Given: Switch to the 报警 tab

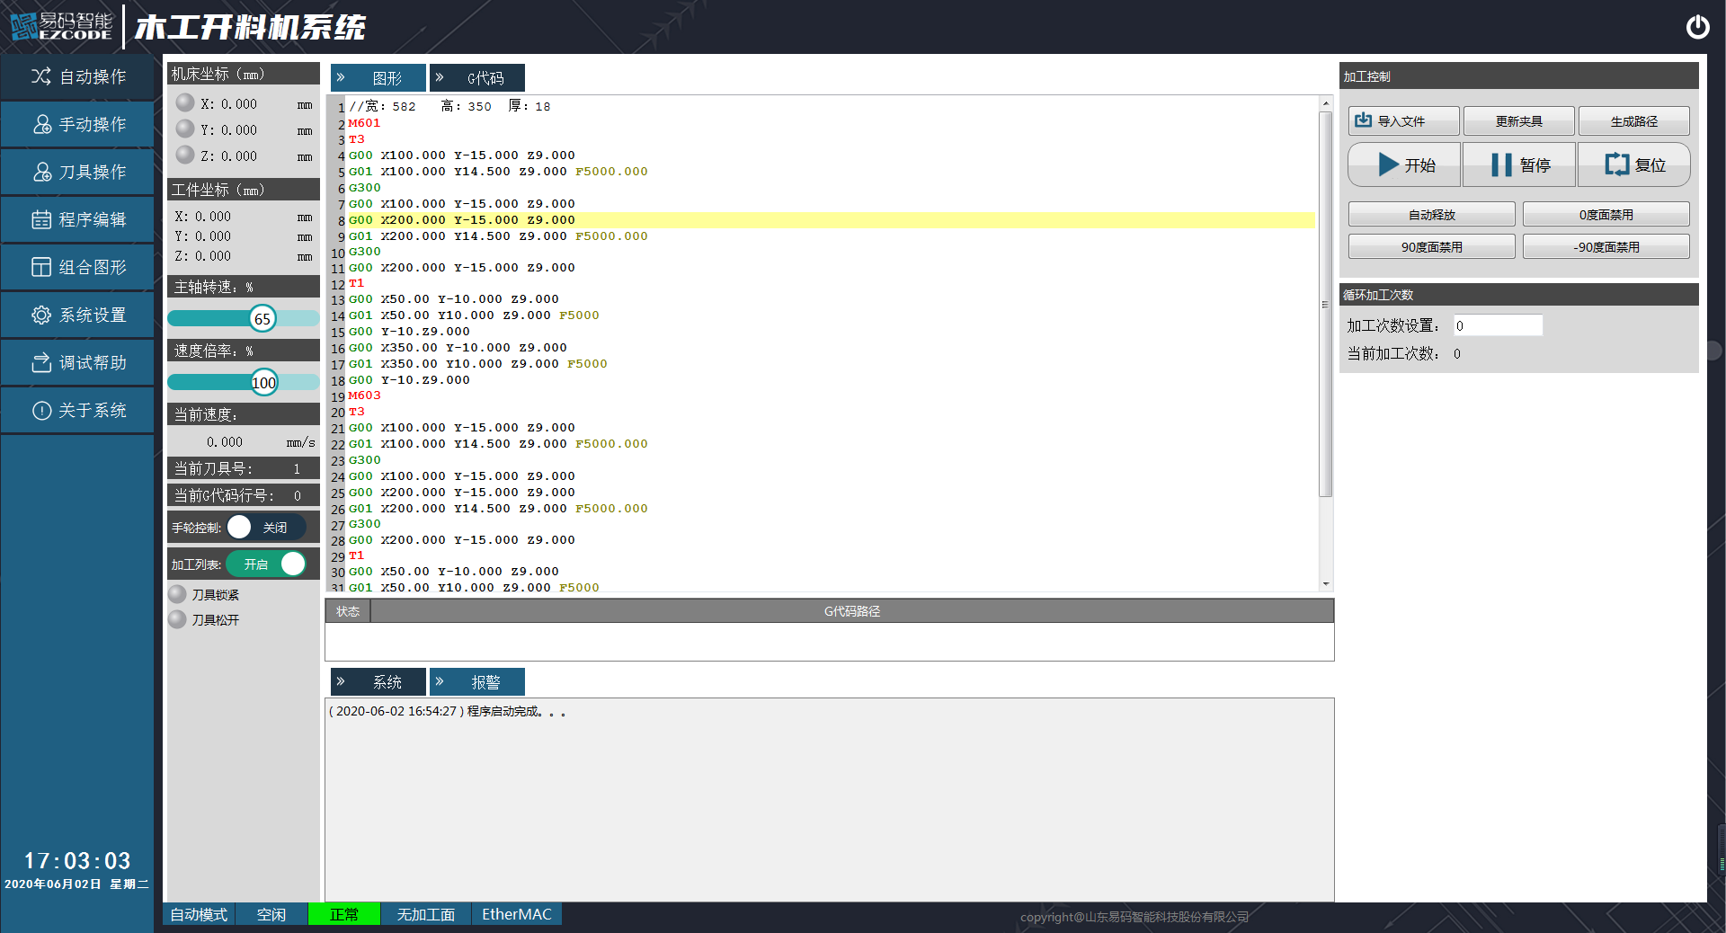Looking at the screenshot, I should point(477,682).
